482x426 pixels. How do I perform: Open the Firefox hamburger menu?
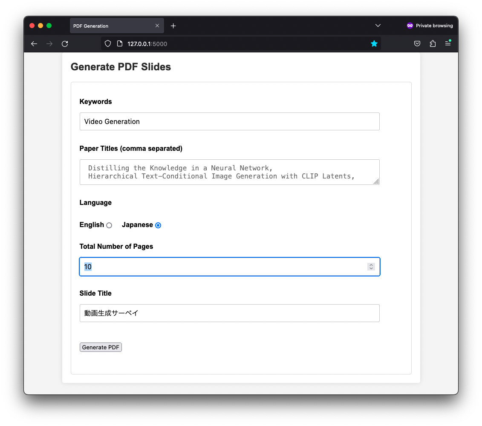point(448,43)
